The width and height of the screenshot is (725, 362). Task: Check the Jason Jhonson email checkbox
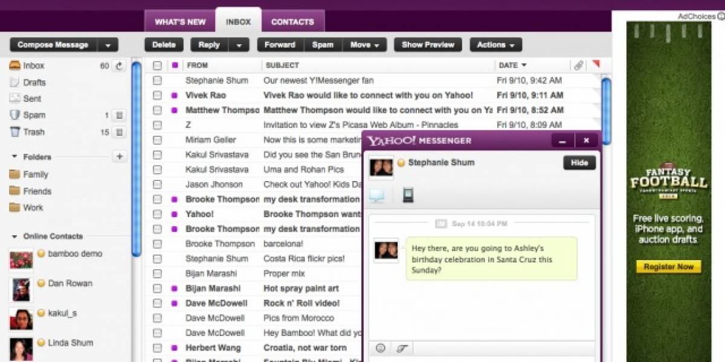tap(157, 185)
